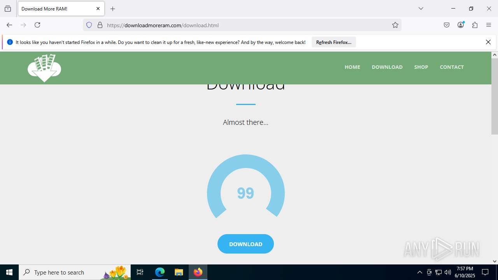This screenshot has height=280, width=498.
Task: Click the page scrollbar up arrow
Action: tap(494, 55)
